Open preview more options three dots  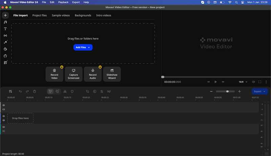coord(266,82)
